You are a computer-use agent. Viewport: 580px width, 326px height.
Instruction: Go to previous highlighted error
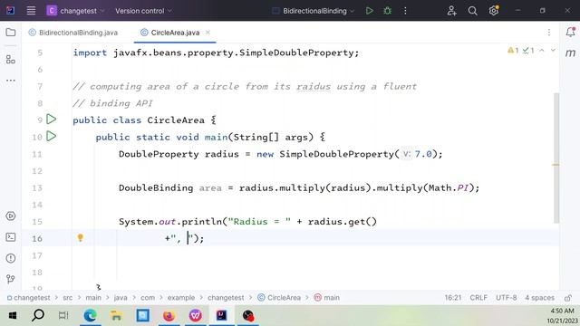click(542, 51)
